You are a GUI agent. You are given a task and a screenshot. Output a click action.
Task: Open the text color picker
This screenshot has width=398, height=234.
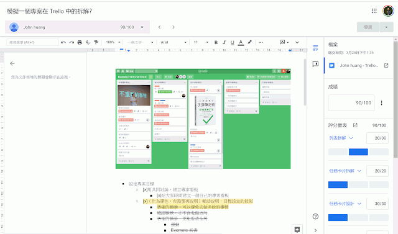click(x=241, y=42)
